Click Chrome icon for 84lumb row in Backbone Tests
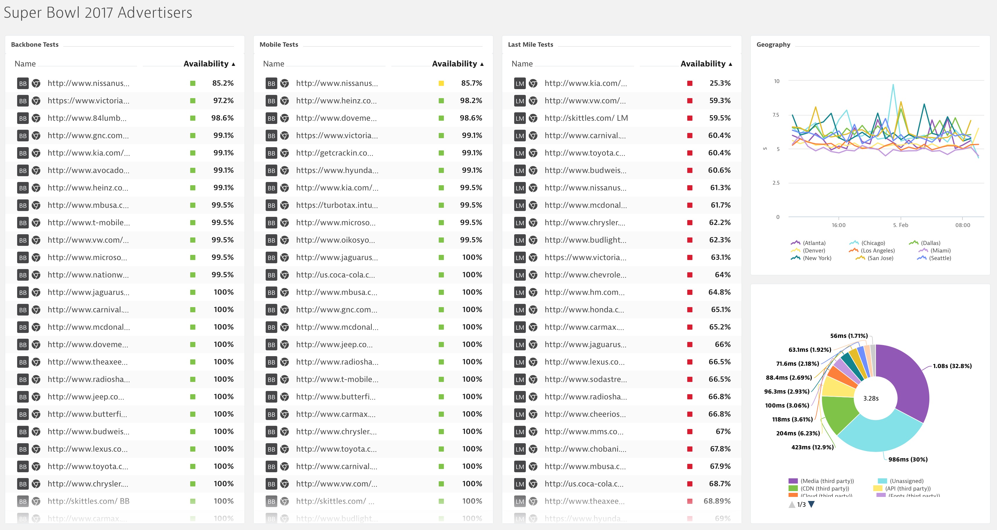 point(36,118)
